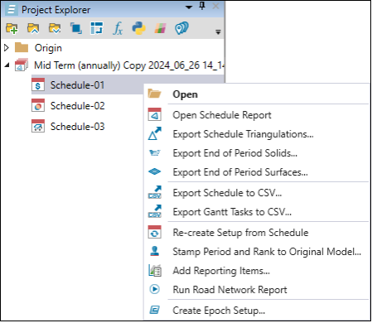Click Run Road Network Report entry
The height and width of the screenshot is (323, 372).
pyautogui.click(x=229, y=290)
